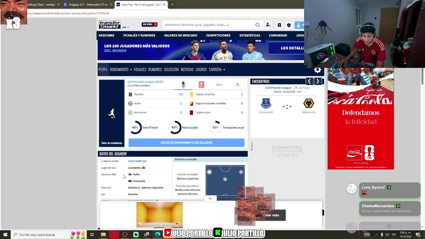
Task: Open the match result -:- link
Action: click(x=287, y=107)
